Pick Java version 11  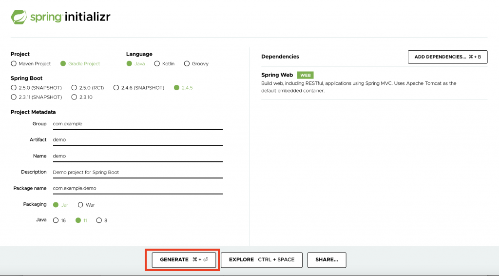(x=78, y=220)
